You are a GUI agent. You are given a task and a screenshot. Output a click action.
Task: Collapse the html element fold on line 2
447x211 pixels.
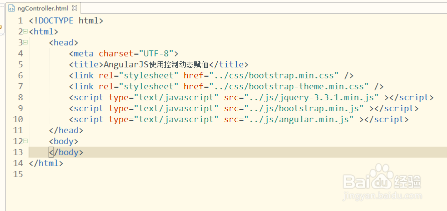[x=26, y=31]
